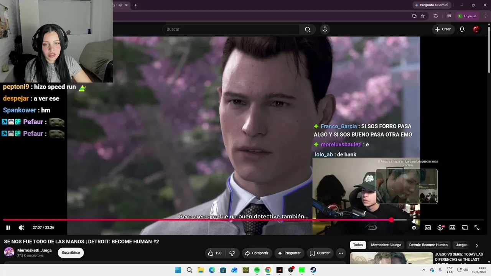Screen dimensions: 491x276
Task: Like the video with 193 likes
Action: (215, 253)
